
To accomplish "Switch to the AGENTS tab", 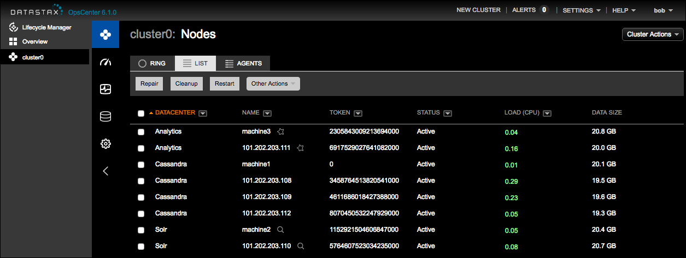I will 243,63.
